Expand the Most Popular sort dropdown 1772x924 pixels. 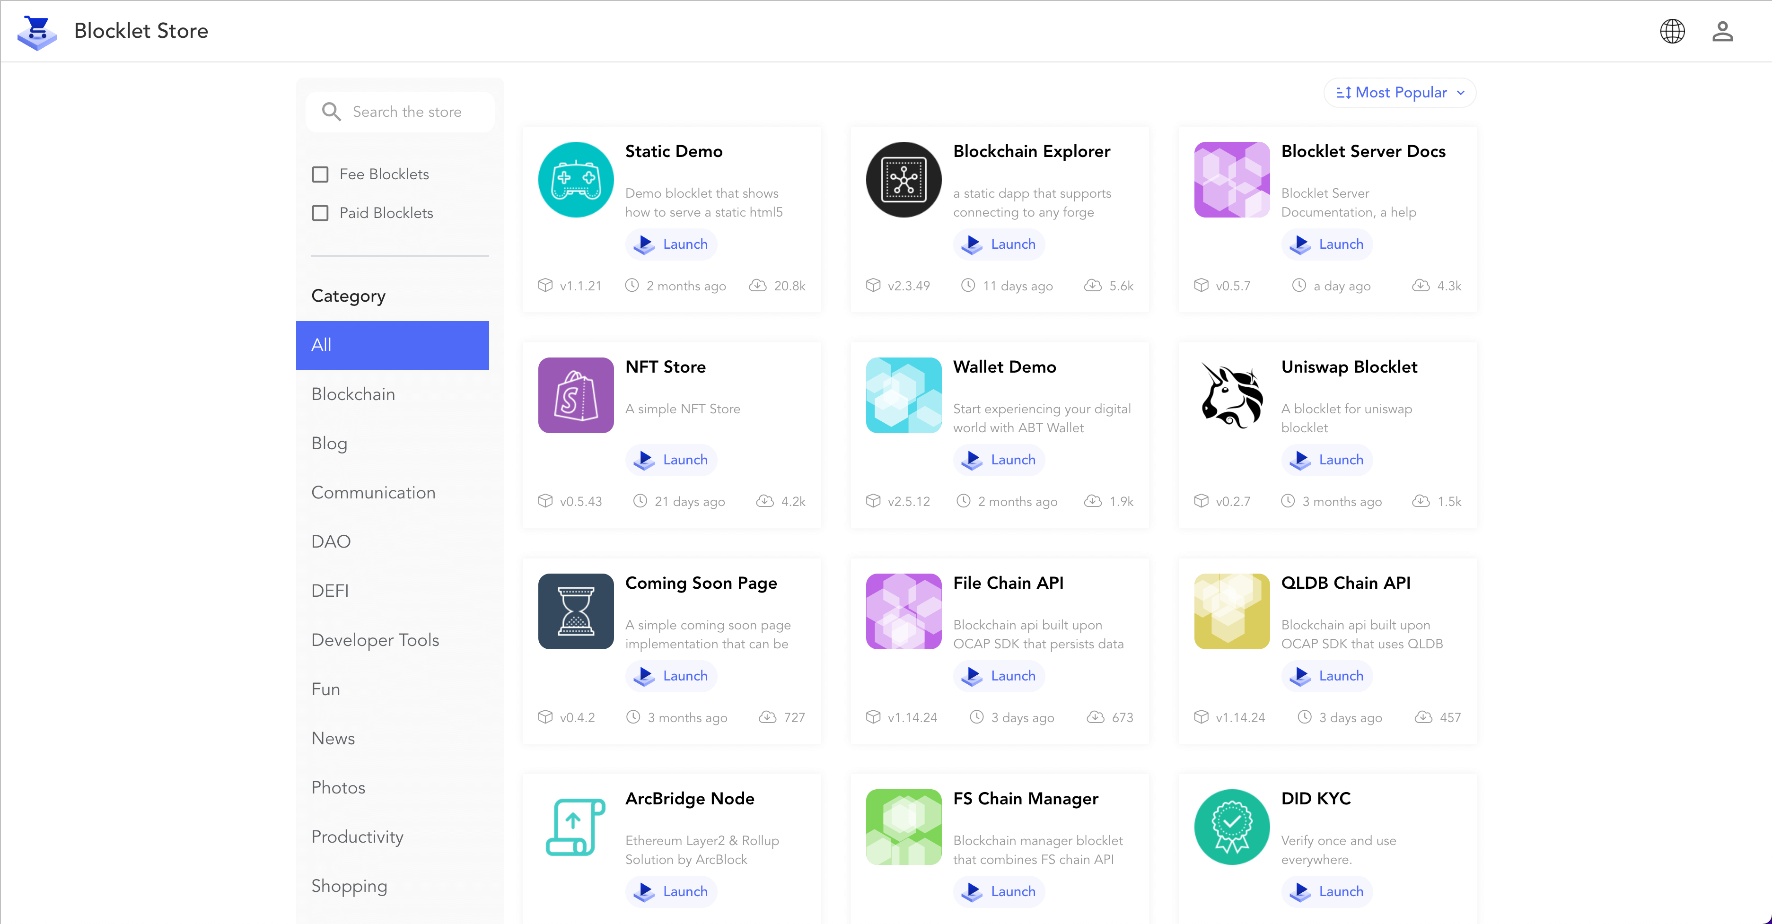click(x=1399, y=93)
